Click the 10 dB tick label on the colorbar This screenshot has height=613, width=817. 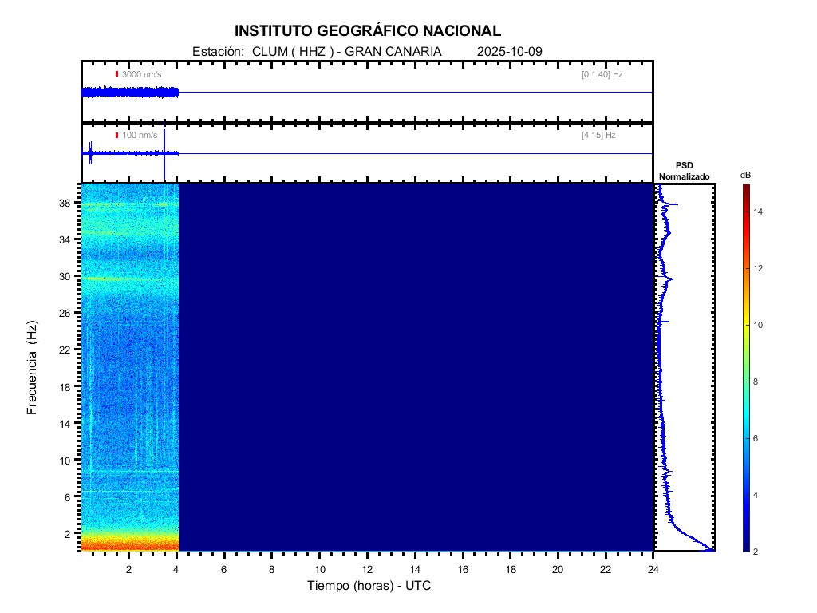(x=760, y=325)
